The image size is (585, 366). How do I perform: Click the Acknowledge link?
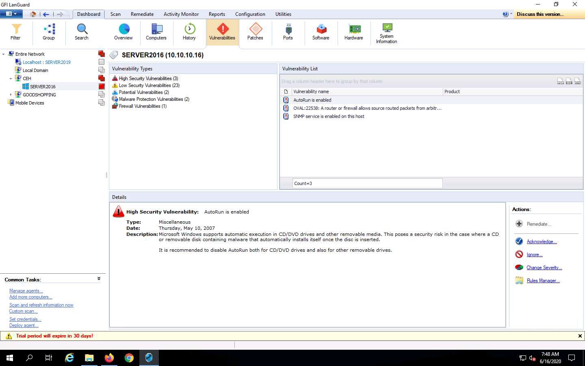[x=542, y=242]
